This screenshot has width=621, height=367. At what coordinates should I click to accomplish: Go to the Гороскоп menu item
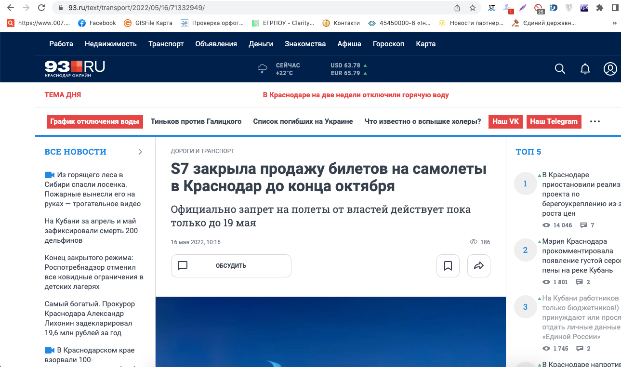(x=388, y=44)
